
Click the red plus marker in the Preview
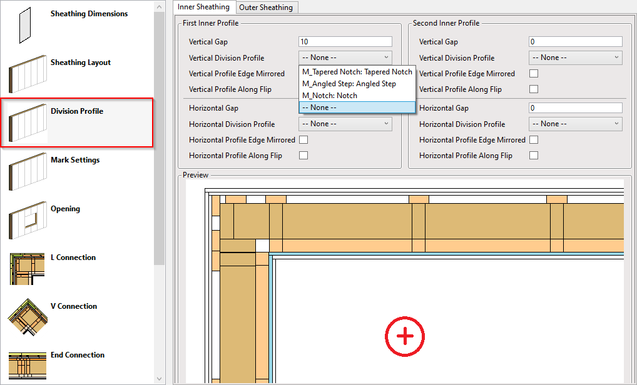(405, 336)
